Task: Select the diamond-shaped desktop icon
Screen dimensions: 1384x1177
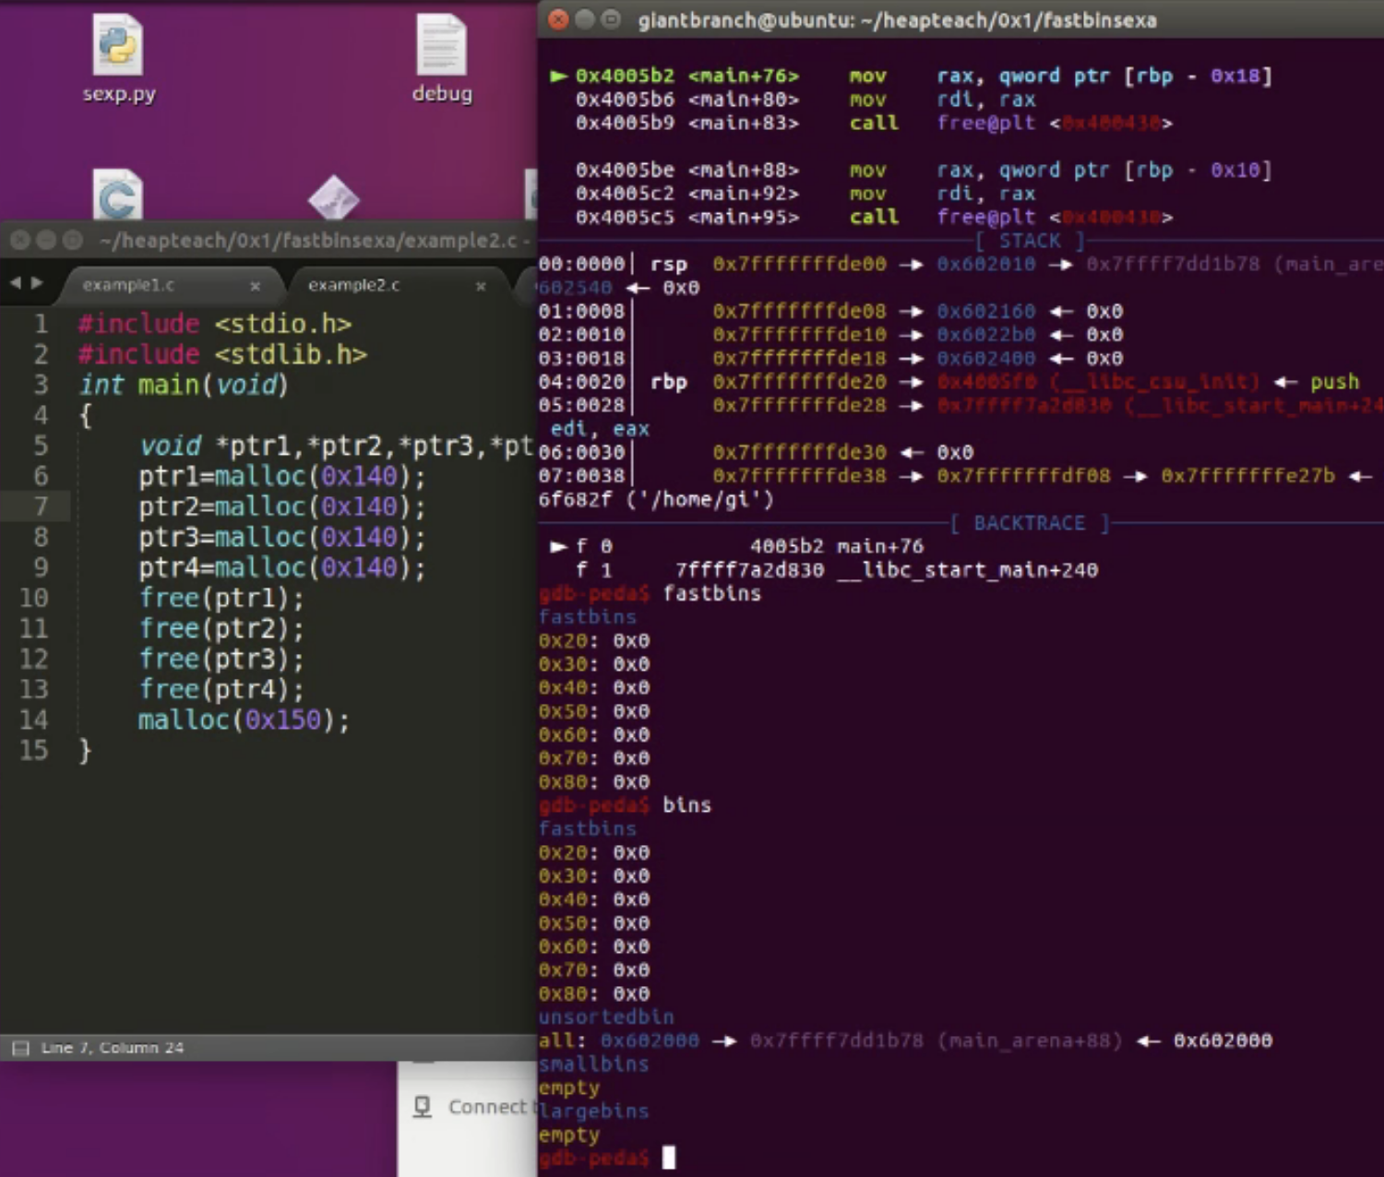Action: pos(333,197)
